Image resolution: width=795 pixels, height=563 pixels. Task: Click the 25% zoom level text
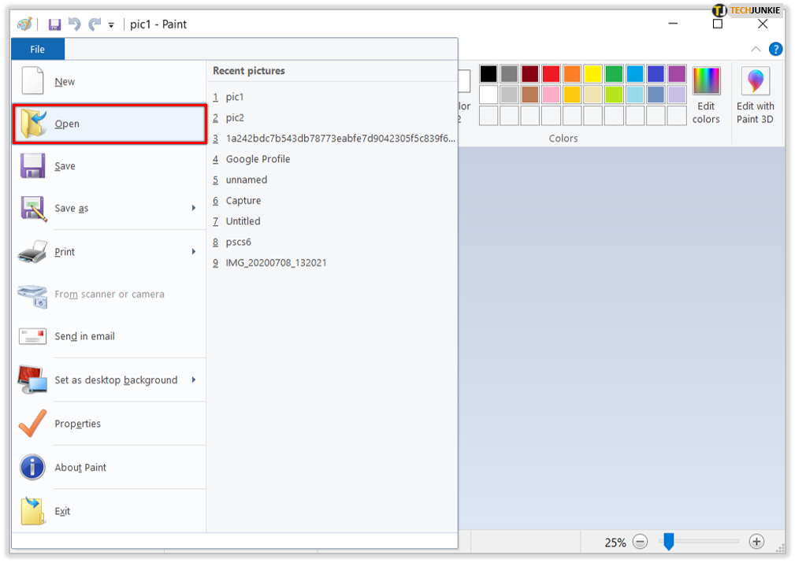click(x=615, y=543)
